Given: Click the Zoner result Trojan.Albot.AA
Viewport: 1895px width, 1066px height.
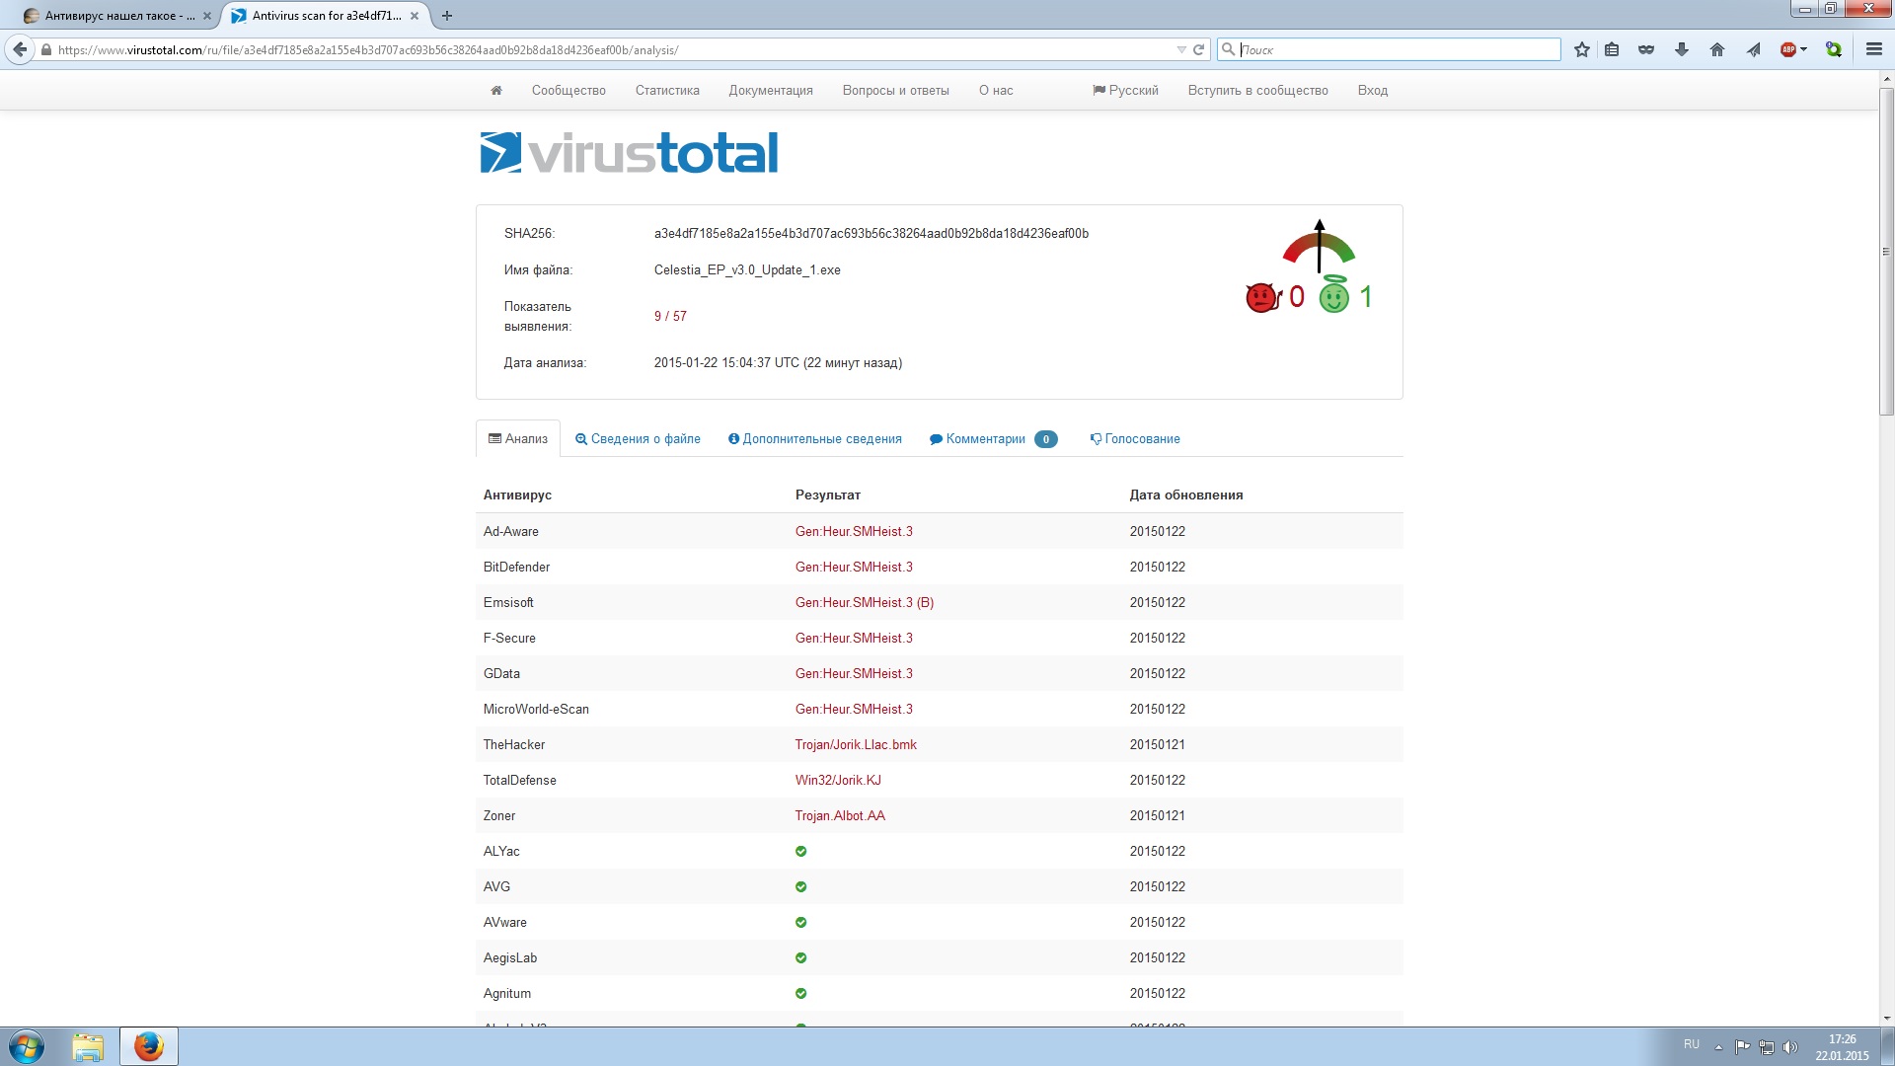Looking at the screenshot, I should (x=840, y=815).
